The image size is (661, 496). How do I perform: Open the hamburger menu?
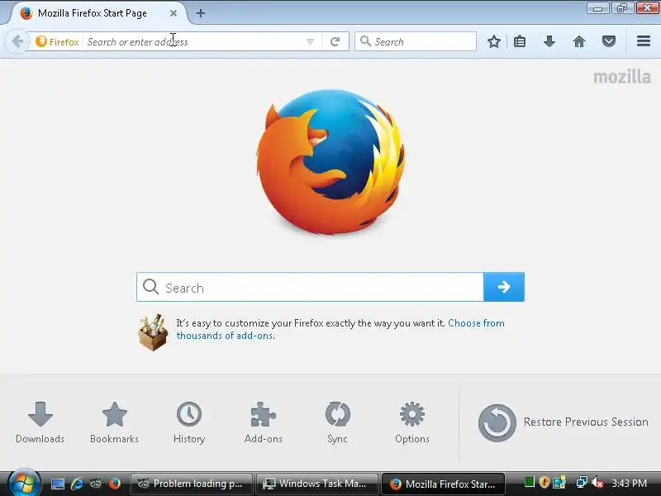(x=644, y=41)
